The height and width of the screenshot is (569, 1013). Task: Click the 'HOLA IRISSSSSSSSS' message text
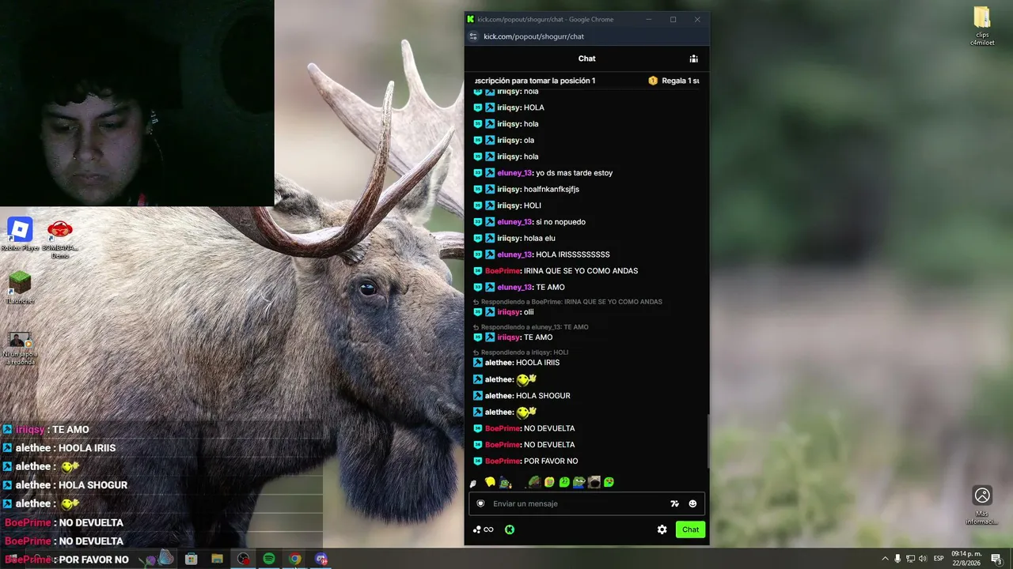(x=573, y=254)
